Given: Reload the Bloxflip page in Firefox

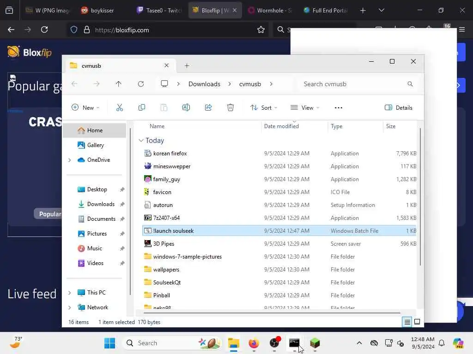Looking at the screenshot, I should [44, 29].
